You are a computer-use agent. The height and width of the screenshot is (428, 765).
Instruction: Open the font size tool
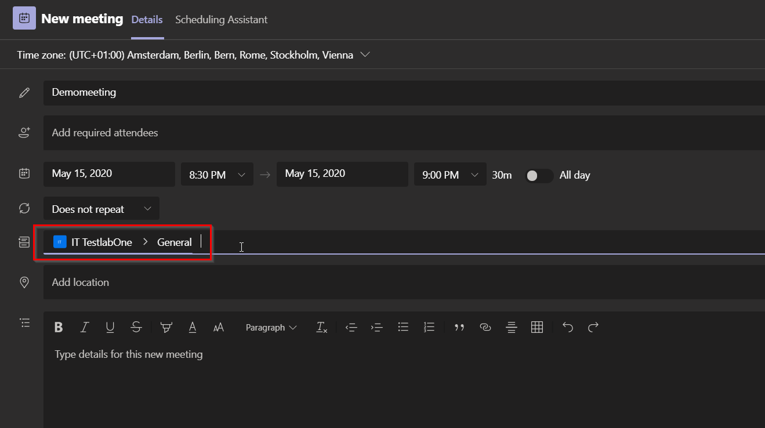(x=219, y=328)
